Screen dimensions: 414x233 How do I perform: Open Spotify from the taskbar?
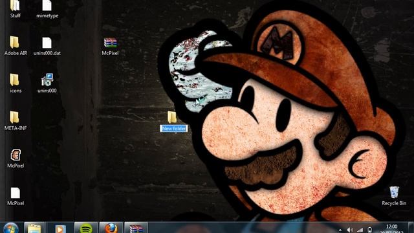pyautogui.click(x=86, y=228)
